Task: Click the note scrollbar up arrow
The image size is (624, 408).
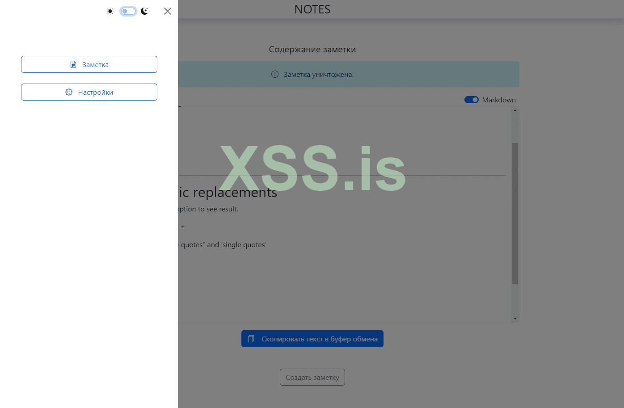Action: pos(515,110)
